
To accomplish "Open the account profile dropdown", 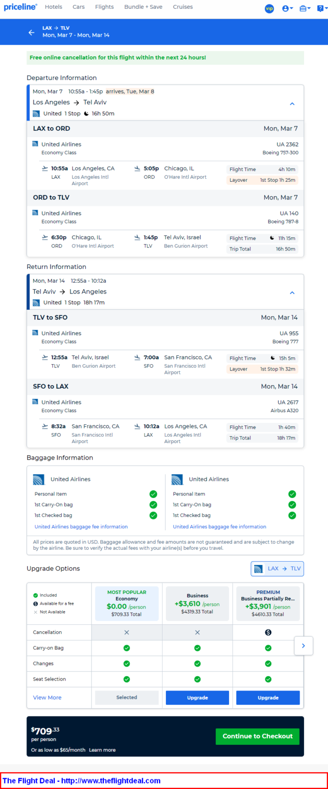I will [x=288, y=8].
